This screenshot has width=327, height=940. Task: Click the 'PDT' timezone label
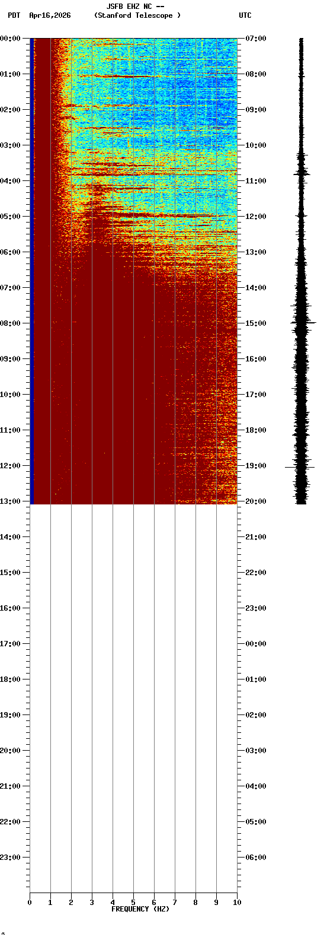[x=14, y=15]
